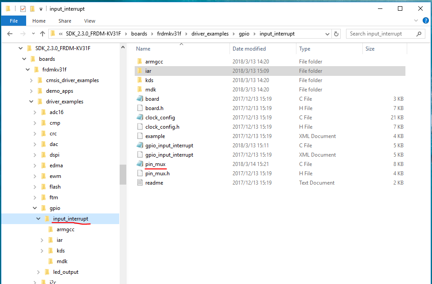
Task: Sort files by the Name column
Action: tap(143, 48)
